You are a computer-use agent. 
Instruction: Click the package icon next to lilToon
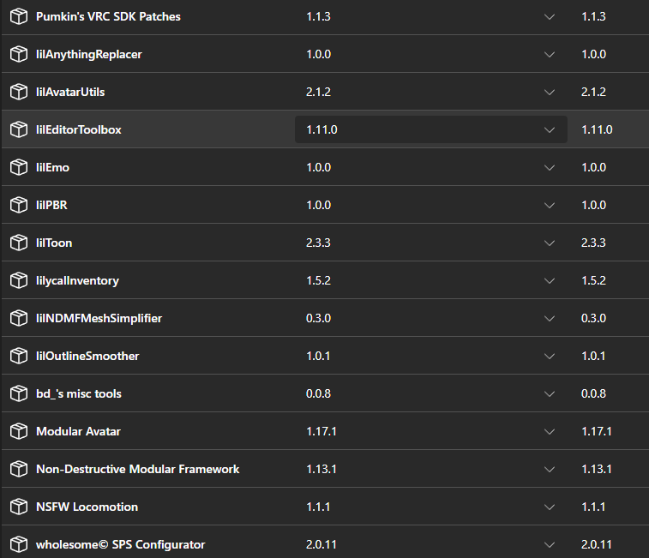(19, 243)
